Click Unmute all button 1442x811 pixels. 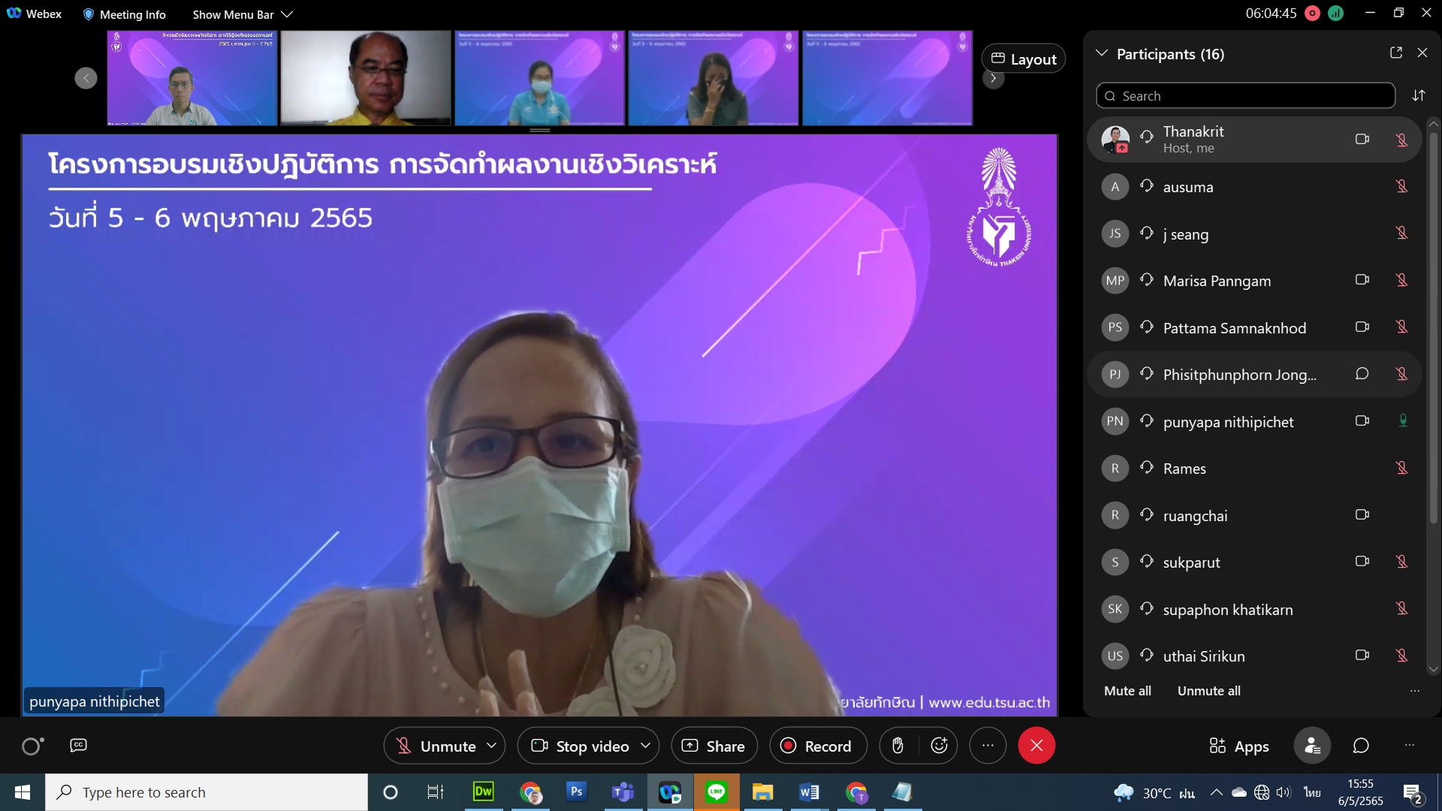(x=1208, y=691)
